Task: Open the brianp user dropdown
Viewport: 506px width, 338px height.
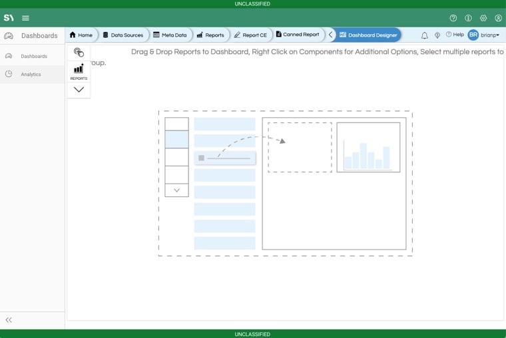Action: point(484,35)
